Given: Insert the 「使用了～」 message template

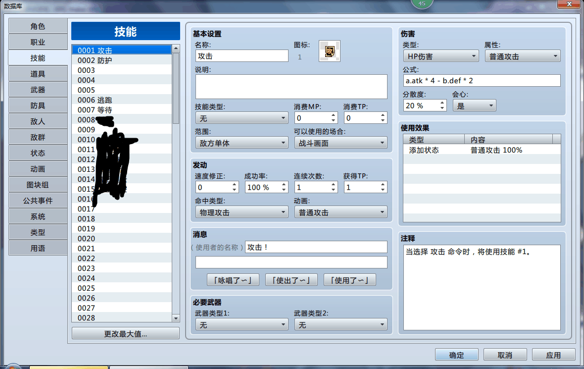Looking at the screenshot, I should (350, 280).
